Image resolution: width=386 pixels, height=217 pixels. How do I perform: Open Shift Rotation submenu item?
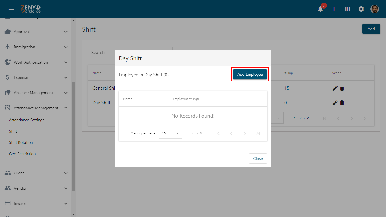[21, 142]
